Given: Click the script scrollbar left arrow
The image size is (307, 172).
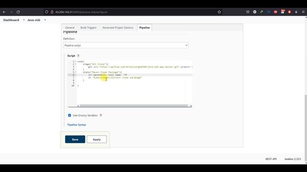Looking at the screenshot, I should pos(78,106).
